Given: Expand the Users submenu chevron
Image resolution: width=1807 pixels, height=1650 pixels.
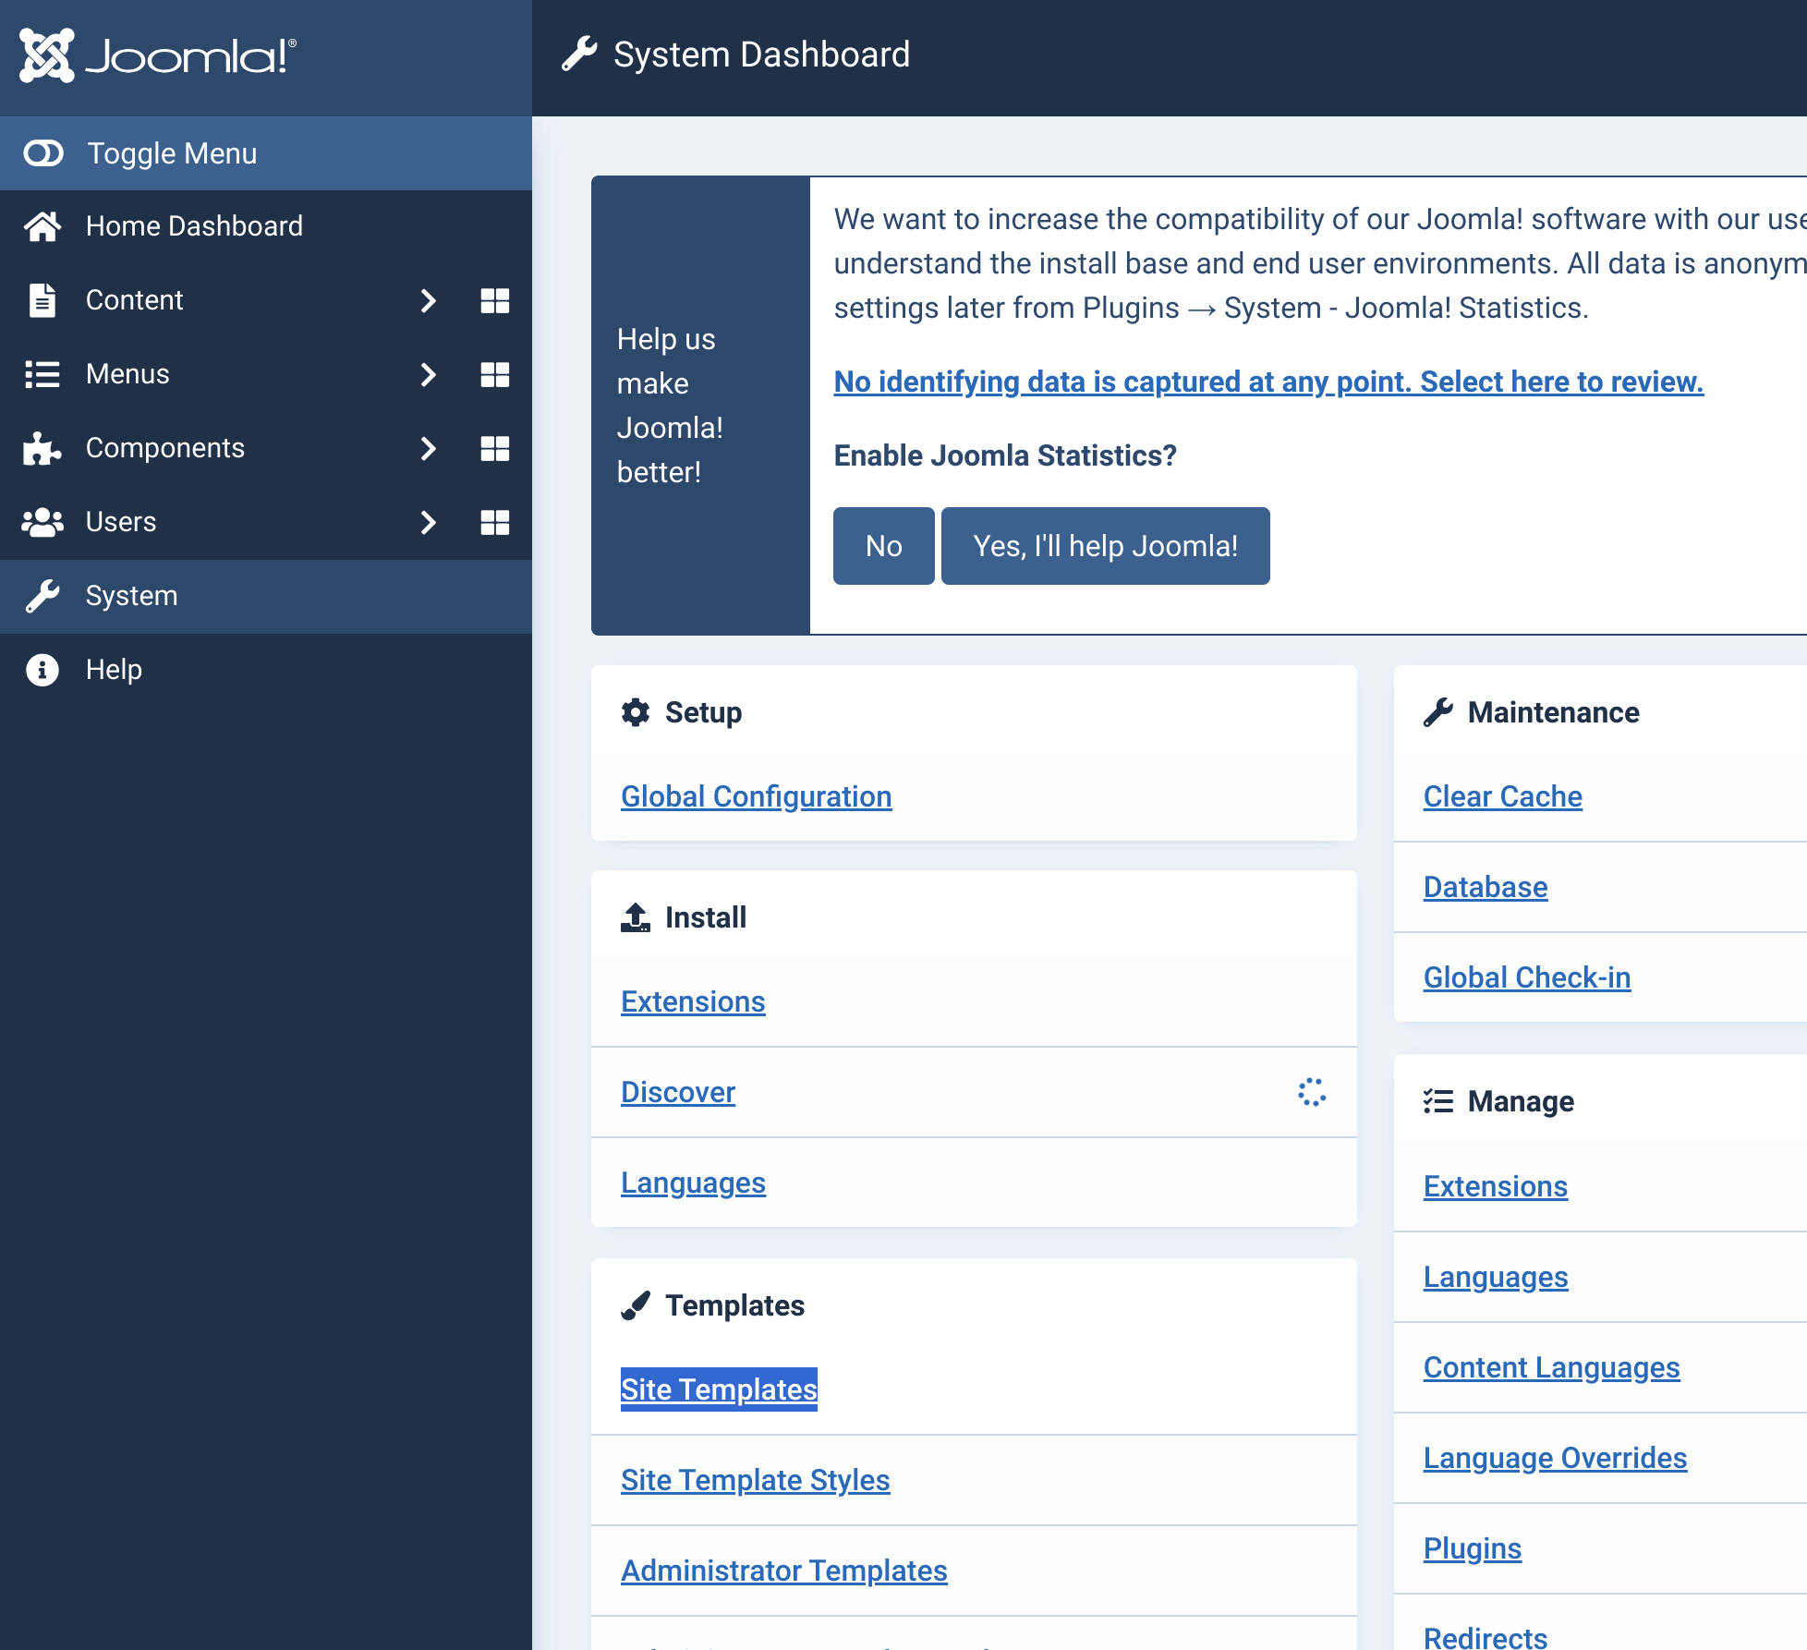Looking at the screenshot, I should tap(428, 522).
